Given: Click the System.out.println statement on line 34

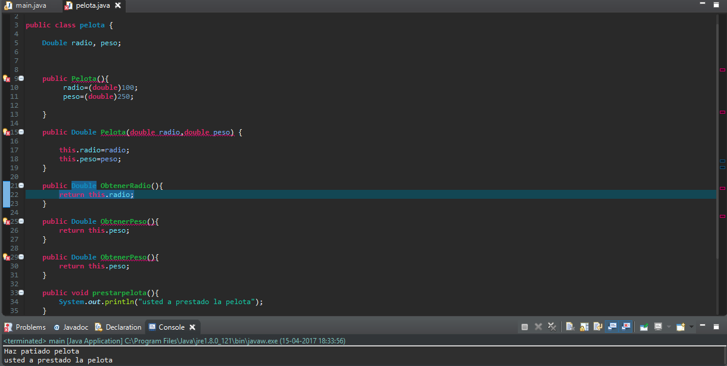Looking at the screenshot, I should pos(161,302).
